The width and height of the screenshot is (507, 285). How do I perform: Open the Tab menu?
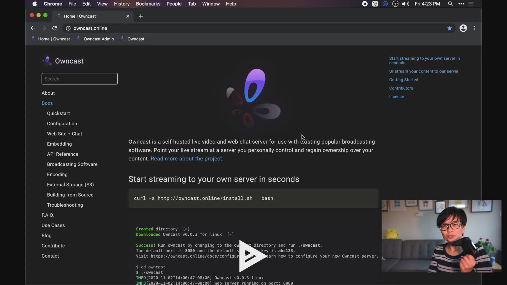[192, 4]
